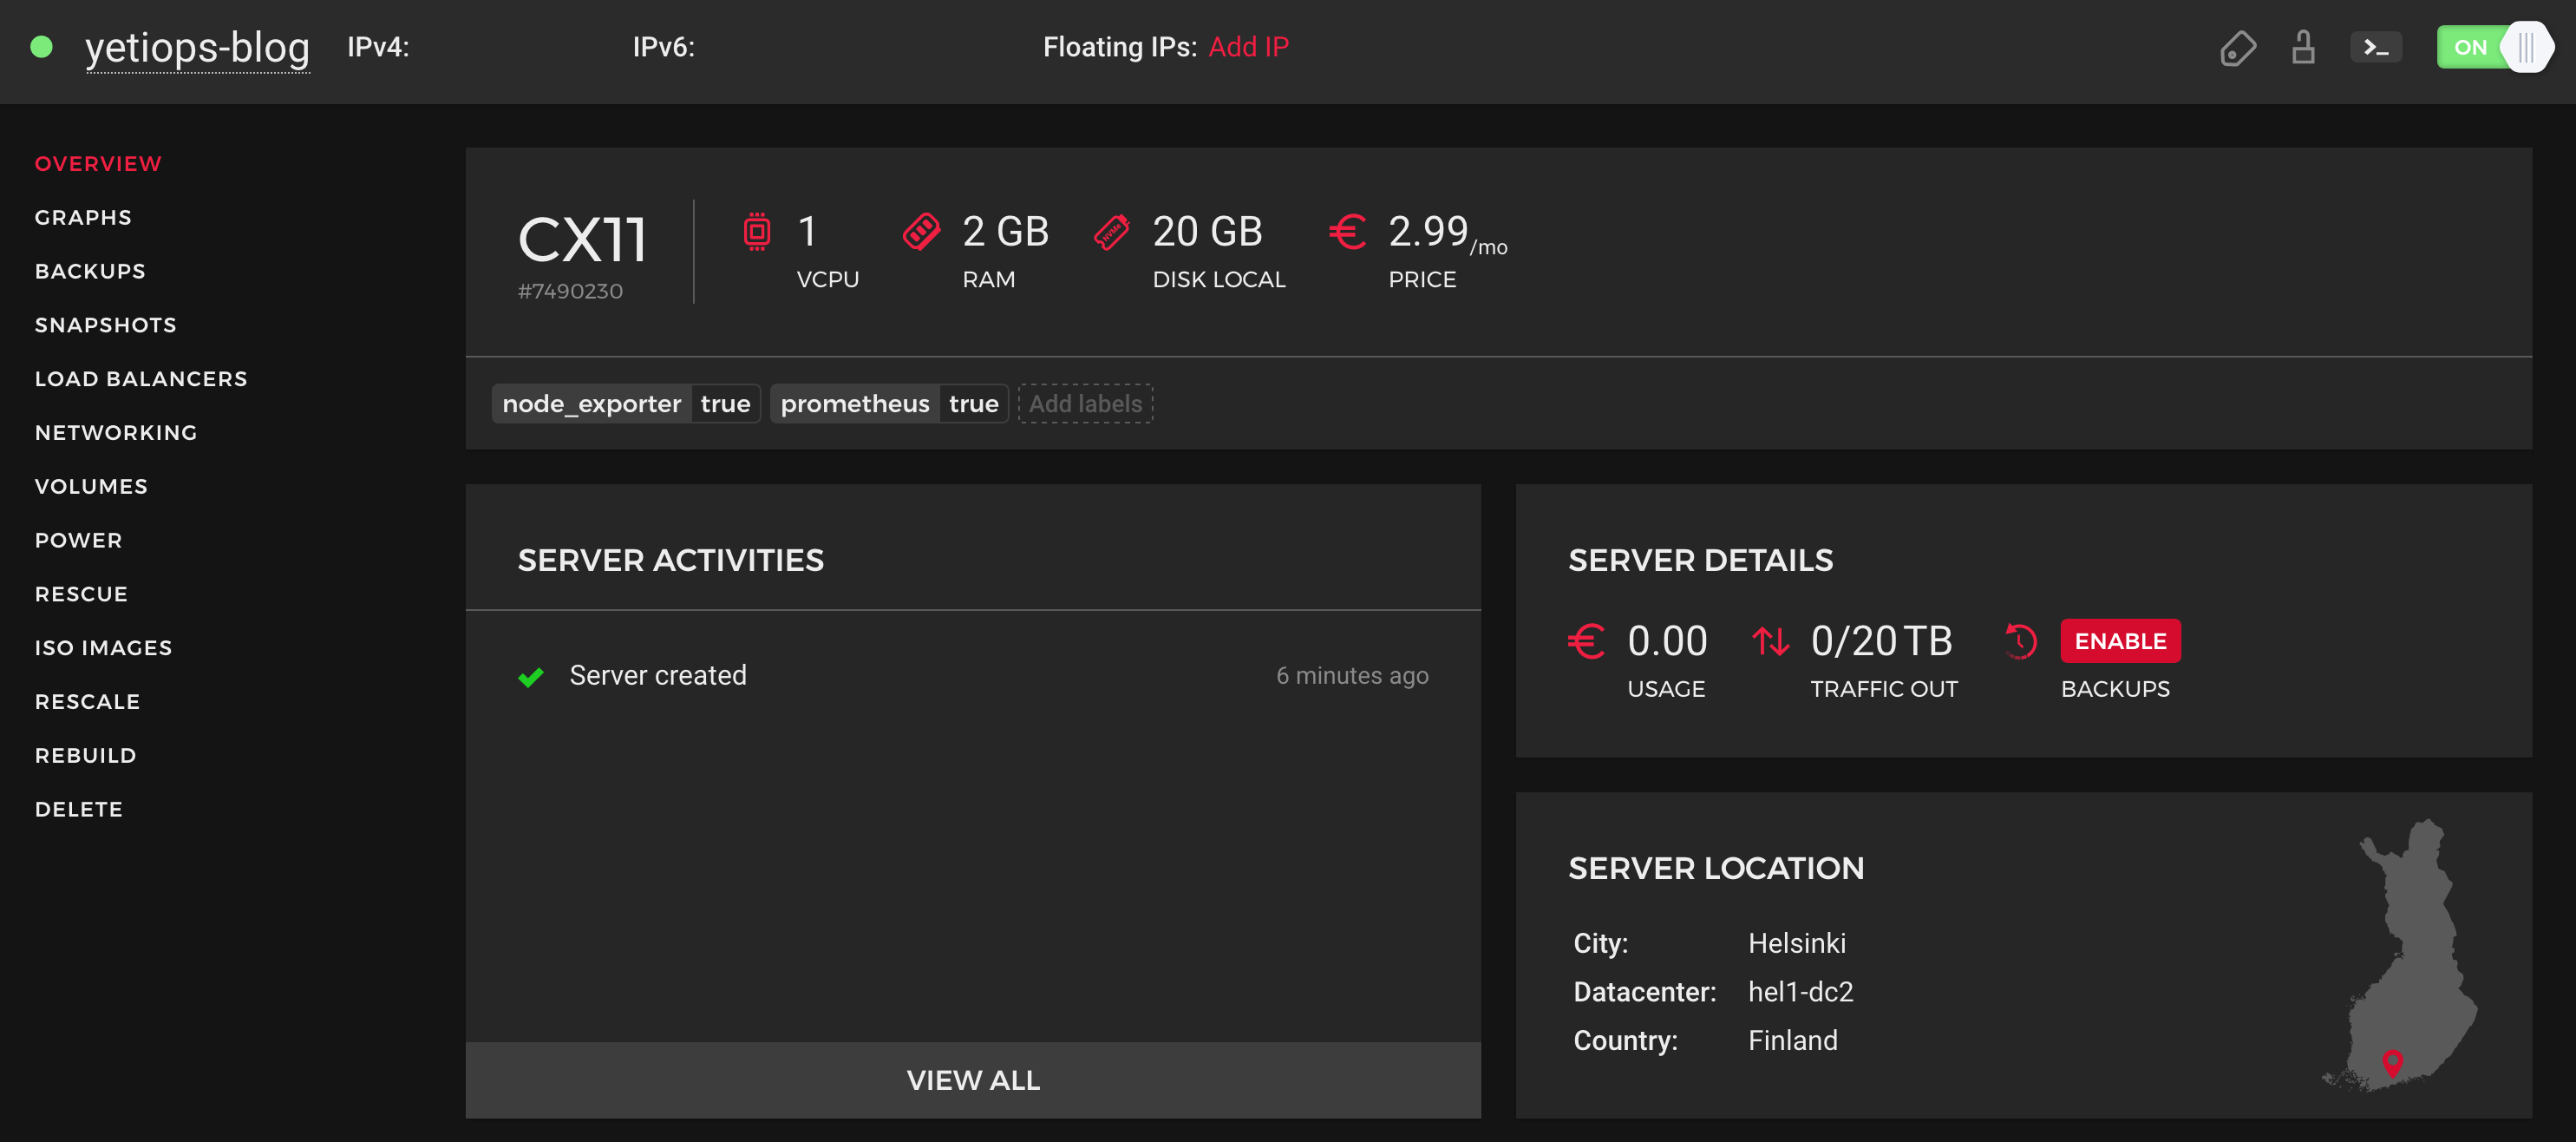
Task: Click the traffic out arrows icon
Action: 1772,640
